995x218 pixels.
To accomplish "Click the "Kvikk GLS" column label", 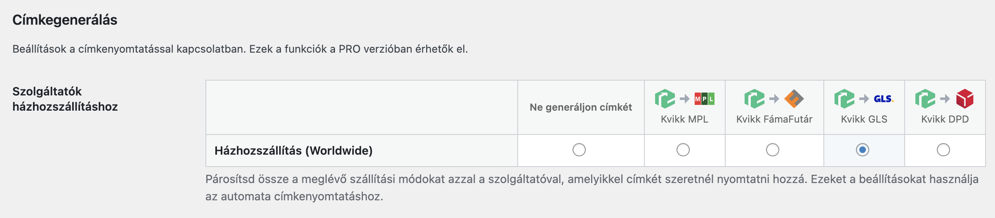I will click(864, 119).
